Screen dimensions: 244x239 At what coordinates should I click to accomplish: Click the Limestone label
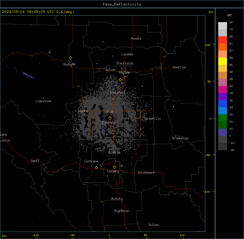pyautogui.click(x=43, y=101)
